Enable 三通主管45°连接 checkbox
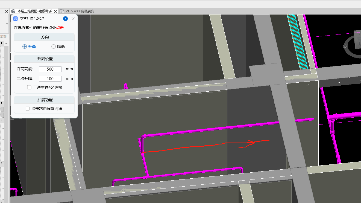Image resolution: width=361 pixels, height=203 pixels. pyautogui.click(x=29, y=87)
